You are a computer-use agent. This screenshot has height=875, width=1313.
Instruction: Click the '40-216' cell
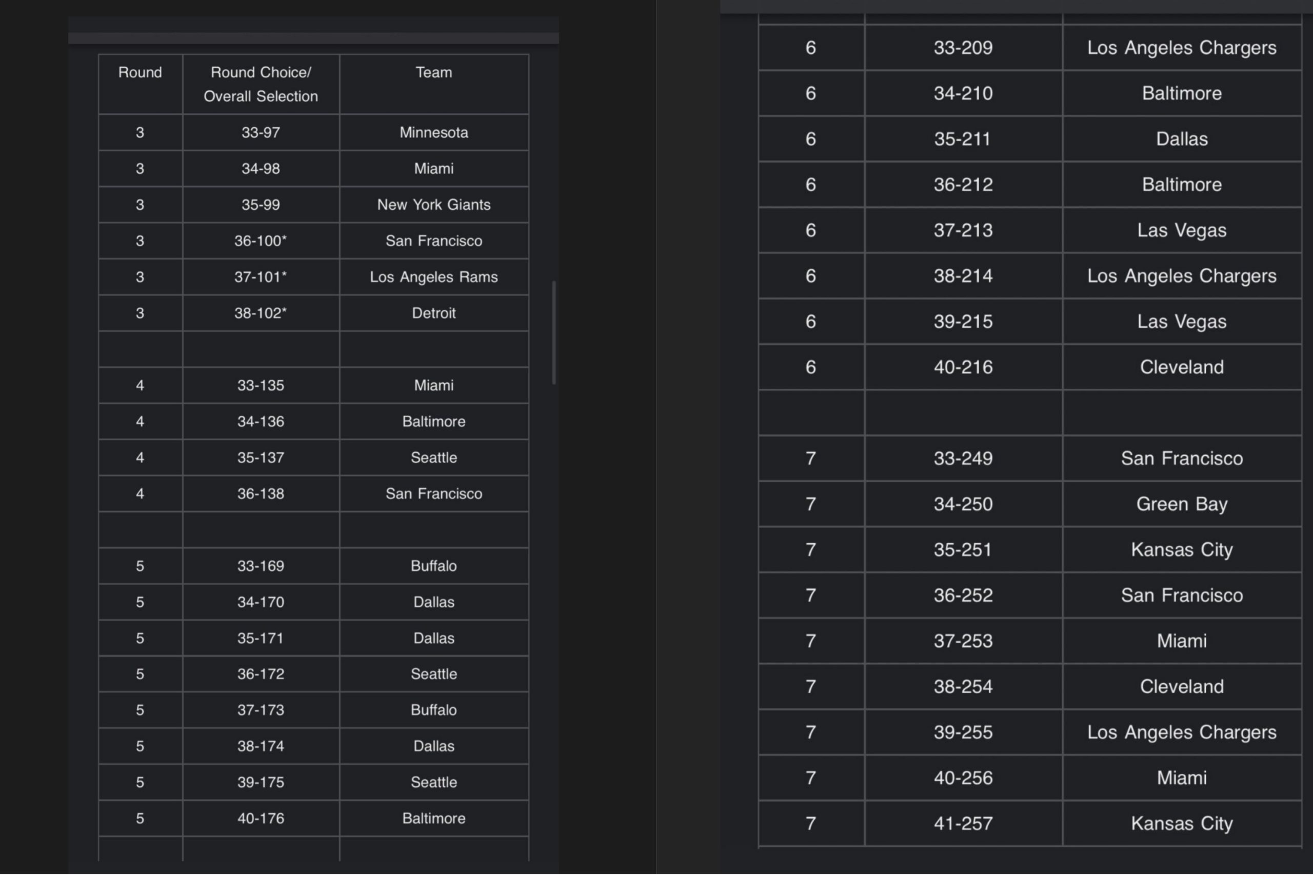click(963, 367)
